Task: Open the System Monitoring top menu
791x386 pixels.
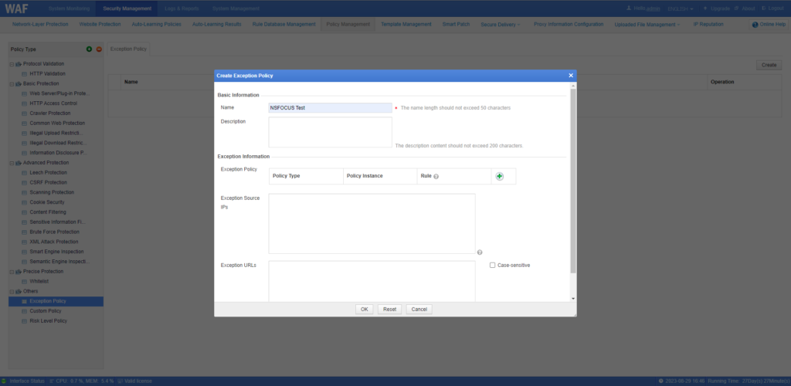Action: 69,8
